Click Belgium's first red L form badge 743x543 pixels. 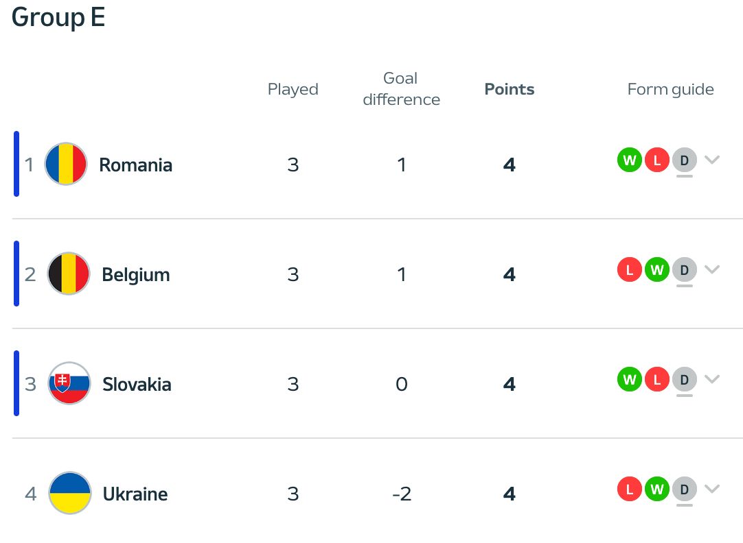coord(630,270)
